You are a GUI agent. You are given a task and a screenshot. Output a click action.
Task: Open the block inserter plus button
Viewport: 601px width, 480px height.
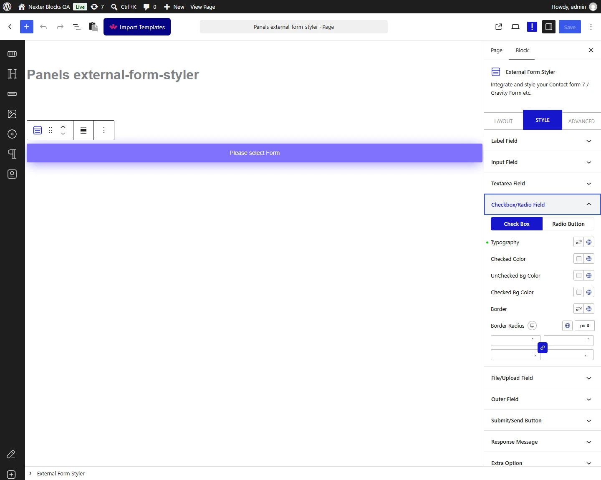(x=27, y=27)
